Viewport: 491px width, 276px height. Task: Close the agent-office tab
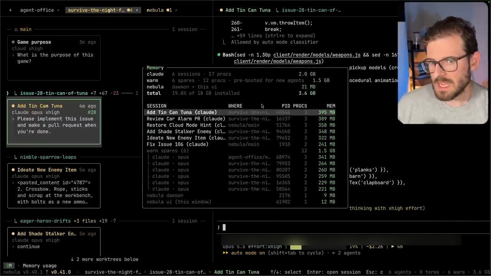58,10
